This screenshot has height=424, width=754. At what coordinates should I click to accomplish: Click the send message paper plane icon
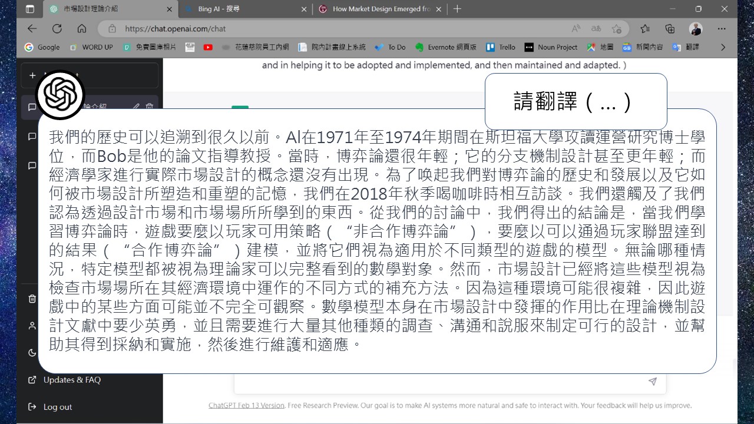[x=652, y=382]
